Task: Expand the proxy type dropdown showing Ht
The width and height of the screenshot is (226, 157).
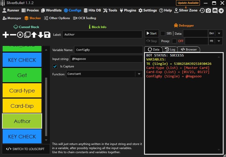Action: point(219,41)
